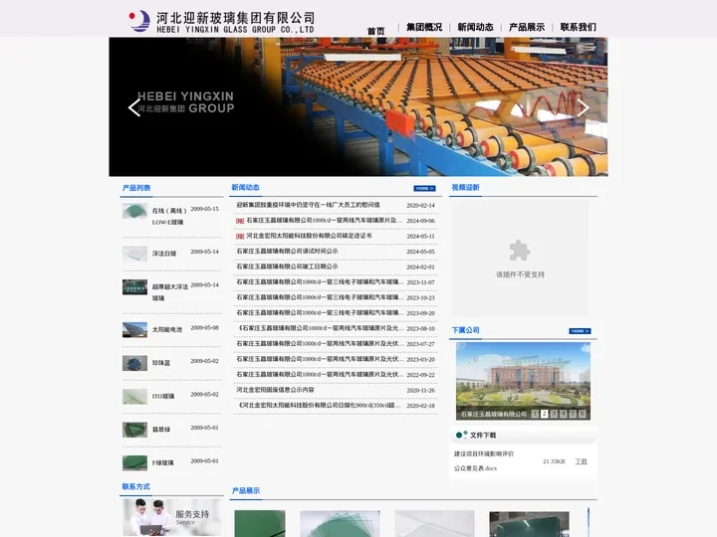Screen dimensions: 717x537
Task: Click the Hebei Yingxin Glass Group logo
Action: (222, 22)
